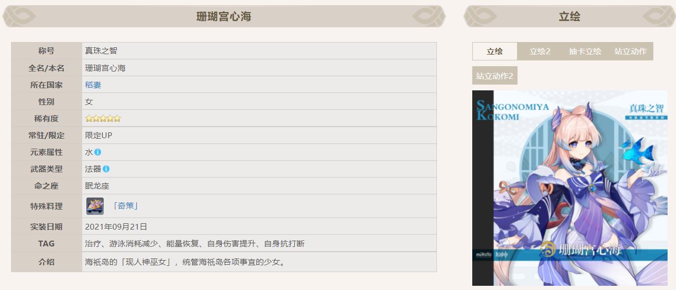Switch to the 立绘2 tab
676x290 pixels.
[540, 51]
